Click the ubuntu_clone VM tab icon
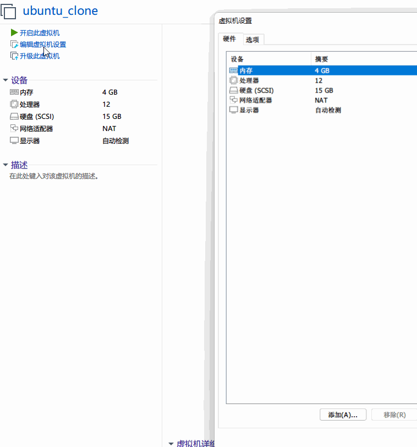The width and height of the screenshot is (417, 447). pyautogui.click(x=8, y=11)
